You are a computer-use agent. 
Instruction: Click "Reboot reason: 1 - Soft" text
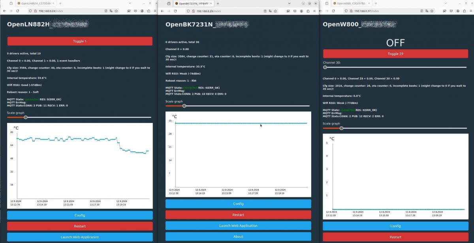(23, 92)
